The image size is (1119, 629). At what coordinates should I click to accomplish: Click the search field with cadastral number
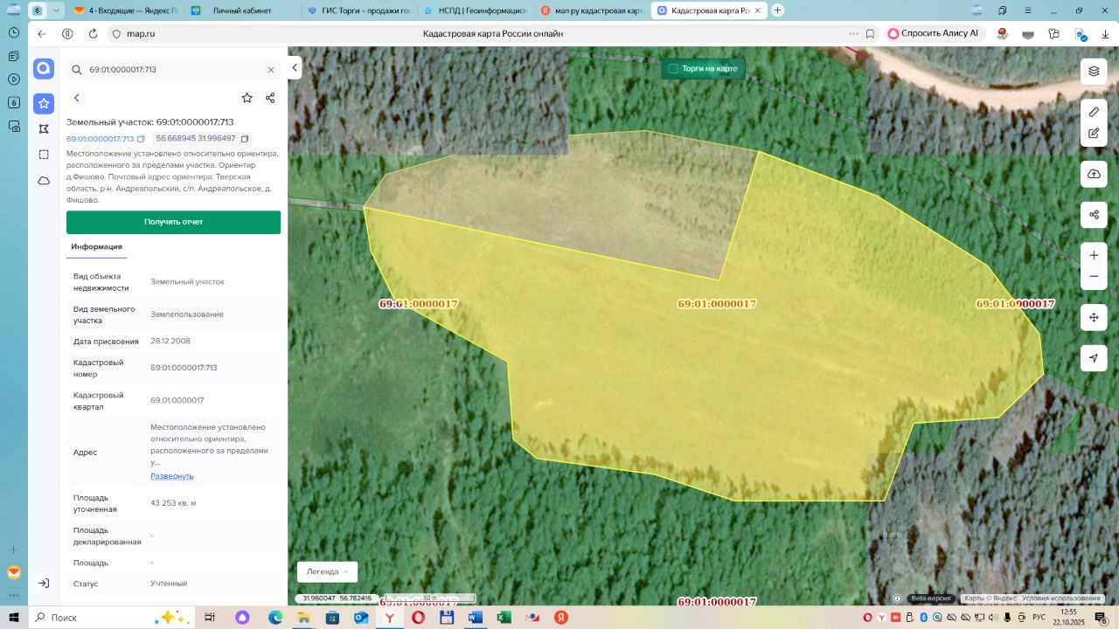point(172,70)
